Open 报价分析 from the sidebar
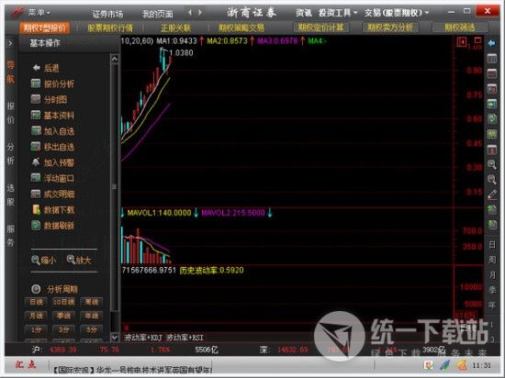This screenshot has height=378, width=505. [x=52, y=83]
